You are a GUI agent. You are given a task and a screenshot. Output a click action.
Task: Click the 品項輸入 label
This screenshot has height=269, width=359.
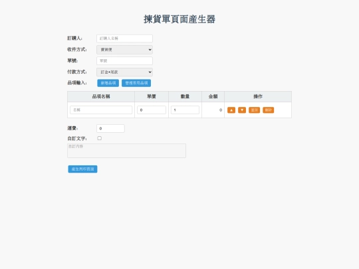[77, 83]
